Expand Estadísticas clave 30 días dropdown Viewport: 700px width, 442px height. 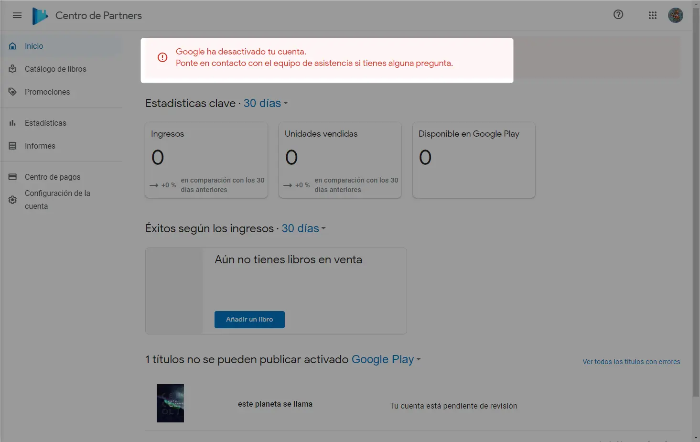pyautogui.click(x=266, y=103)
